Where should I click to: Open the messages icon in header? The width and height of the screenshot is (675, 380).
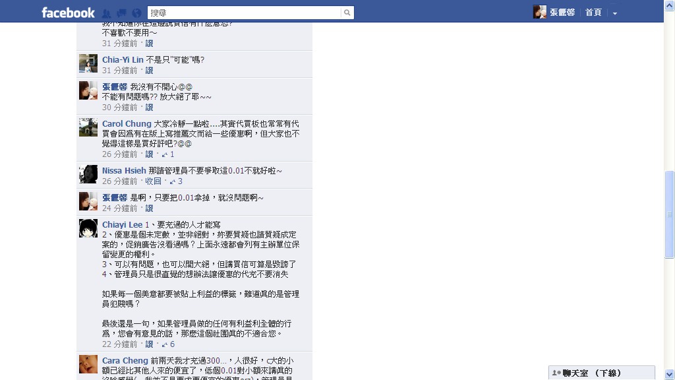click(121, 13)
